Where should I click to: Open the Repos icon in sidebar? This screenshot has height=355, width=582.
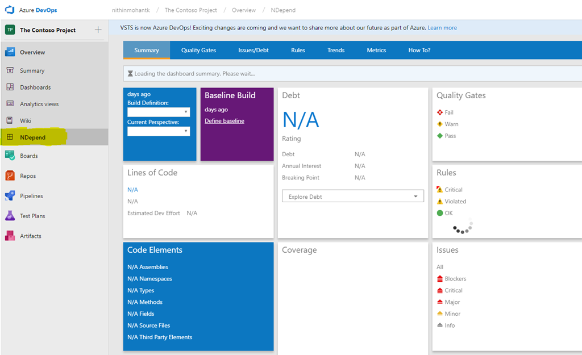point(10,176)
